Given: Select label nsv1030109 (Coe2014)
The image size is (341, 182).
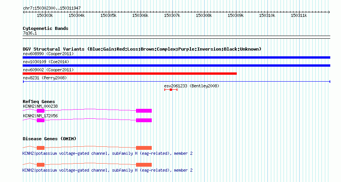Looking at the screenshot, I should click(x=46, y=62).
